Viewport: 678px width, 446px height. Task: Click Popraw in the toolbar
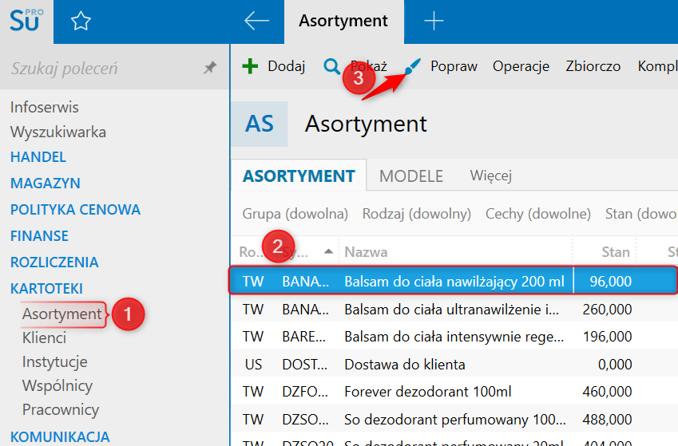point(454,66)
